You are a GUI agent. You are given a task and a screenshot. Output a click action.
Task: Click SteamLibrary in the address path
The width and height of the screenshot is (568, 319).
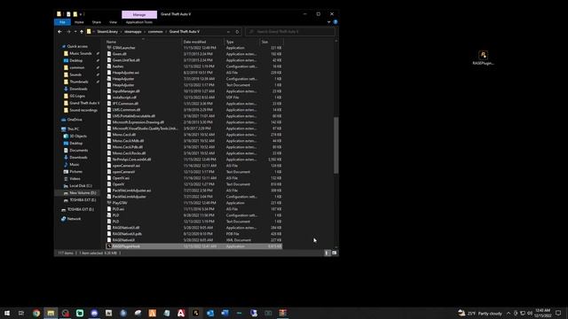pyautogui.click(x=107, y=32)
